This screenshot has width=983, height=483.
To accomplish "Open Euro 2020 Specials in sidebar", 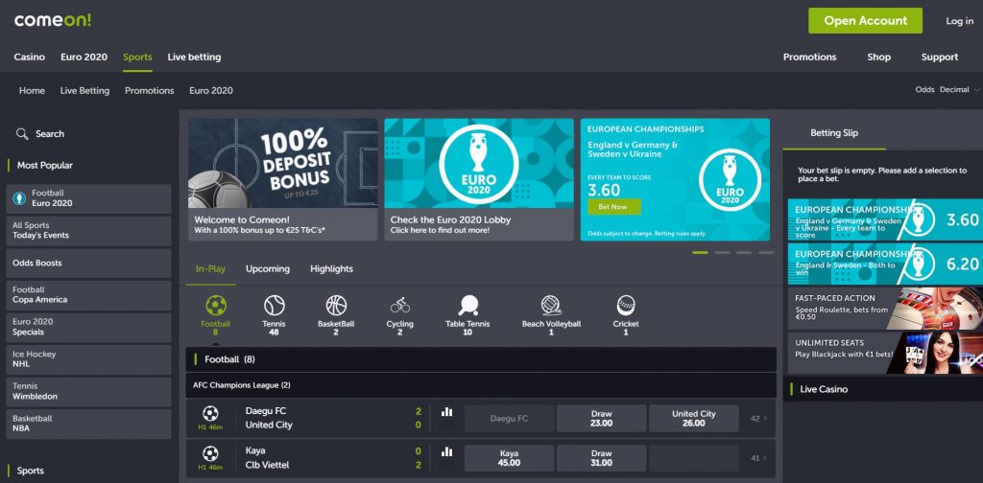I will (x=88, y=327).
